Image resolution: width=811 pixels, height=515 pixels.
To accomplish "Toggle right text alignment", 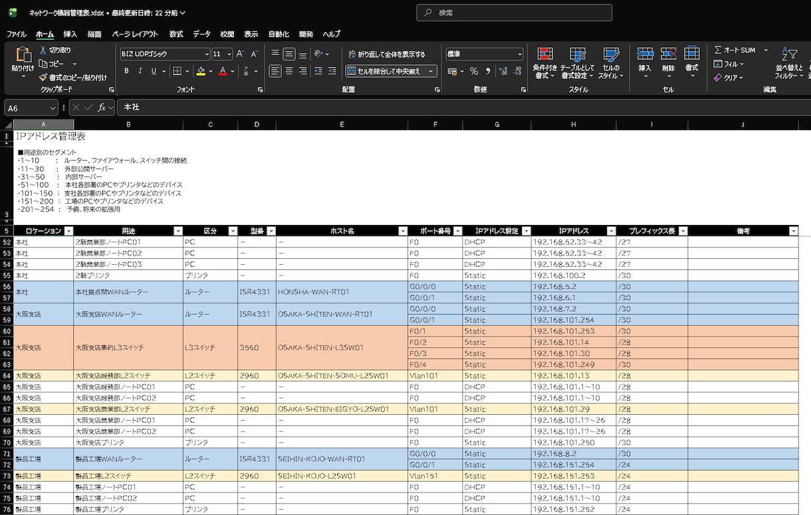I will [x=302, y=71].
